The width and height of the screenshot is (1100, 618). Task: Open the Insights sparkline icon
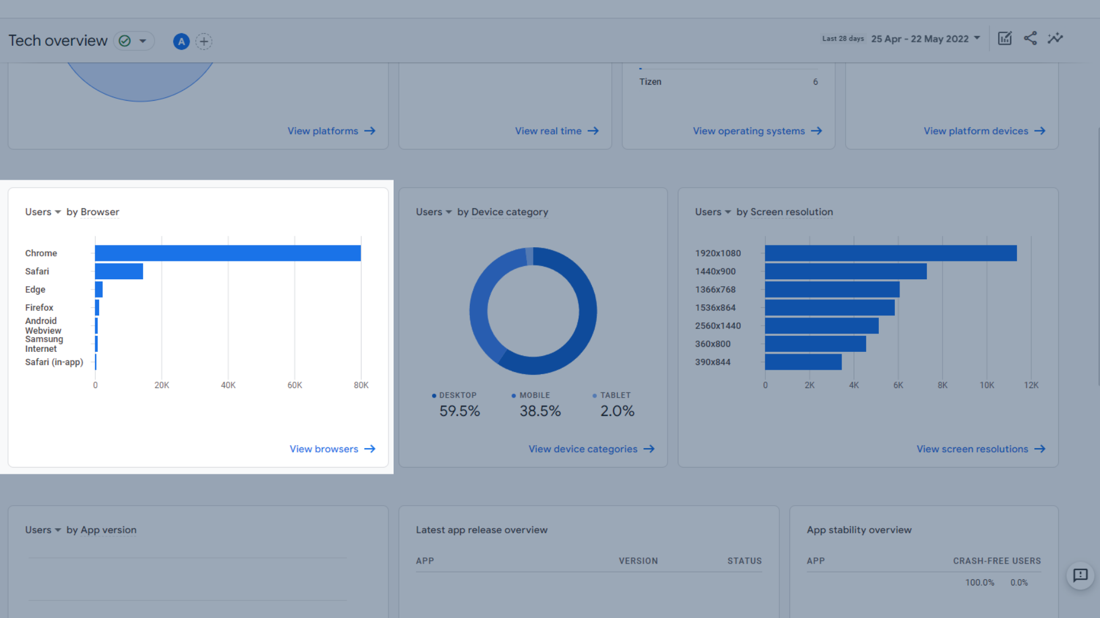coord(1055,38)
